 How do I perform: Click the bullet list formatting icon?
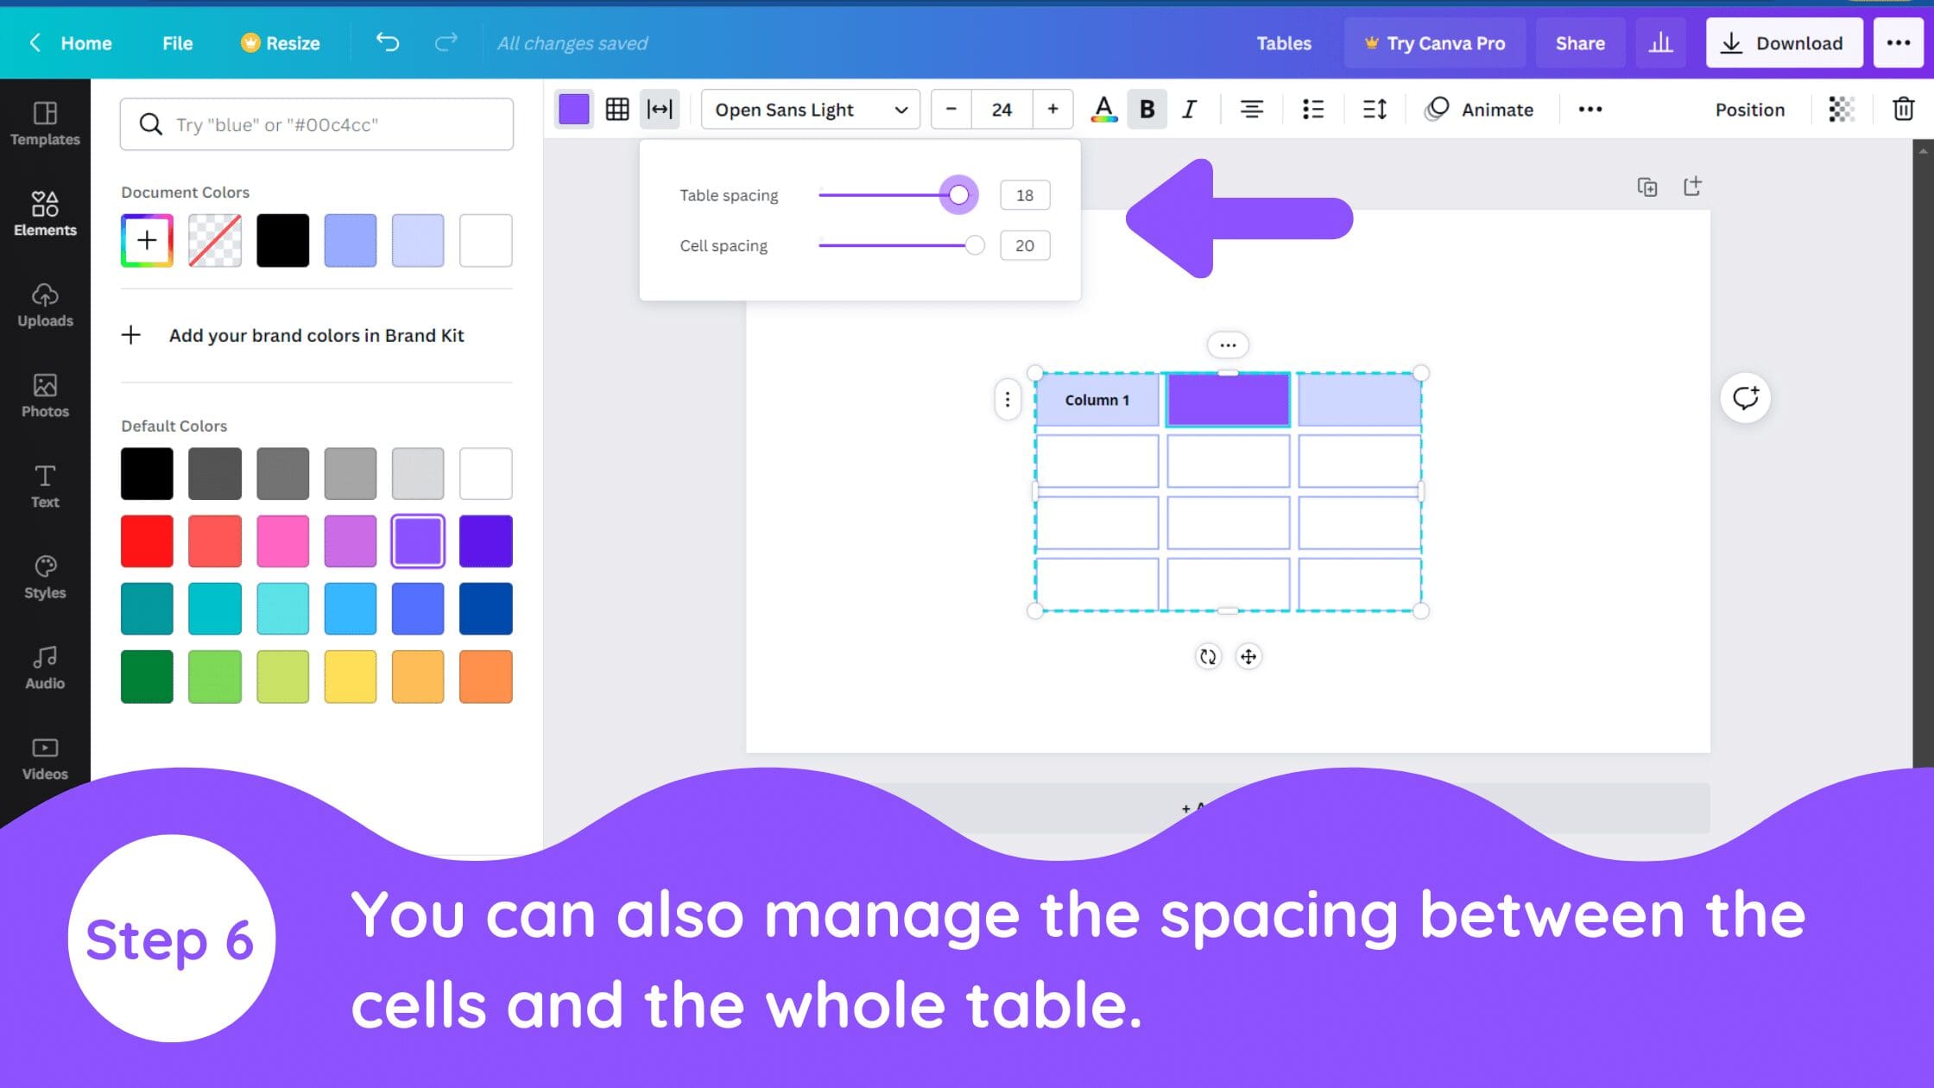click(1312, 109)
